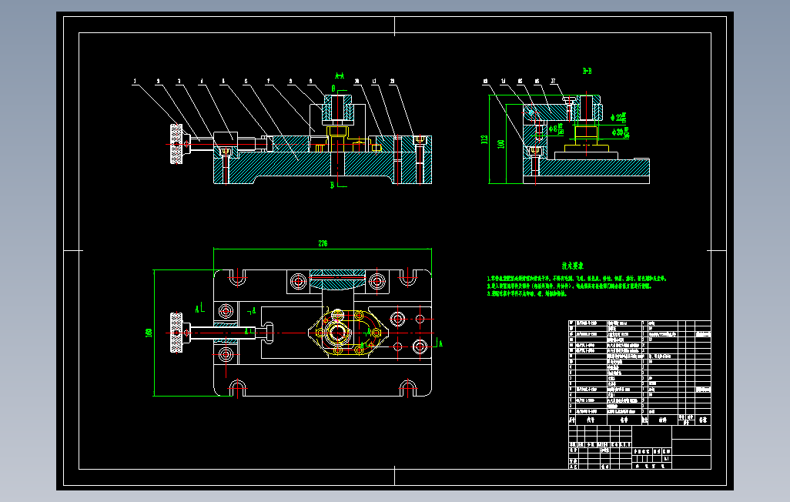Select the A-A section view label
Screen dimensions: 790x502
(x=340, y=75)
